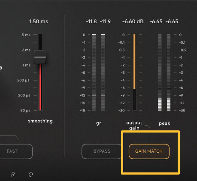
Task: Click the smoothing slider handle
Action: click(40, 57)
